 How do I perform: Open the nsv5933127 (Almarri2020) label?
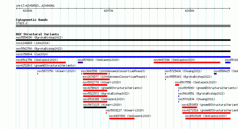click(125, 110)
